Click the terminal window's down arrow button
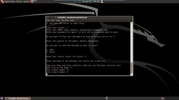Image resolution: width=179 pixels, height=100 pixels. [51, 17]
